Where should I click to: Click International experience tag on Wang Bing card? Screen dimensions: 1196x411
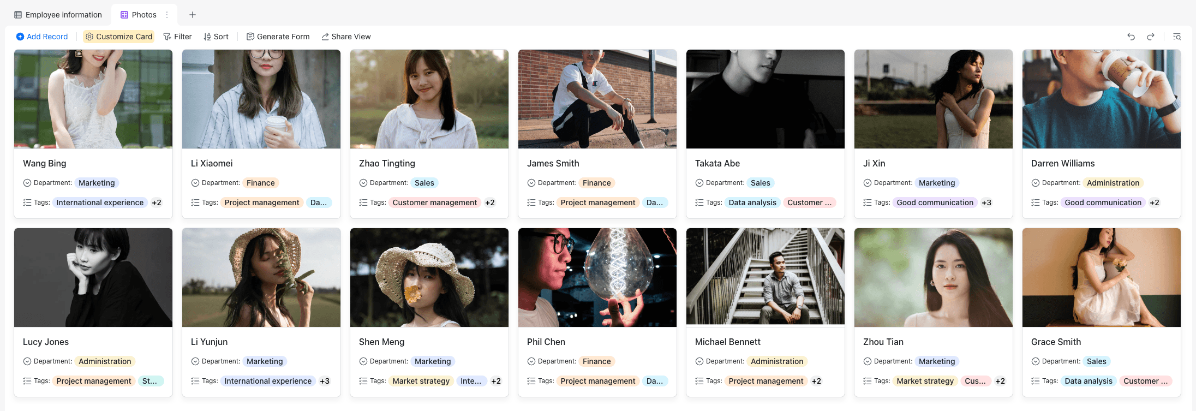pyautogui.click(x=100, y=202)
